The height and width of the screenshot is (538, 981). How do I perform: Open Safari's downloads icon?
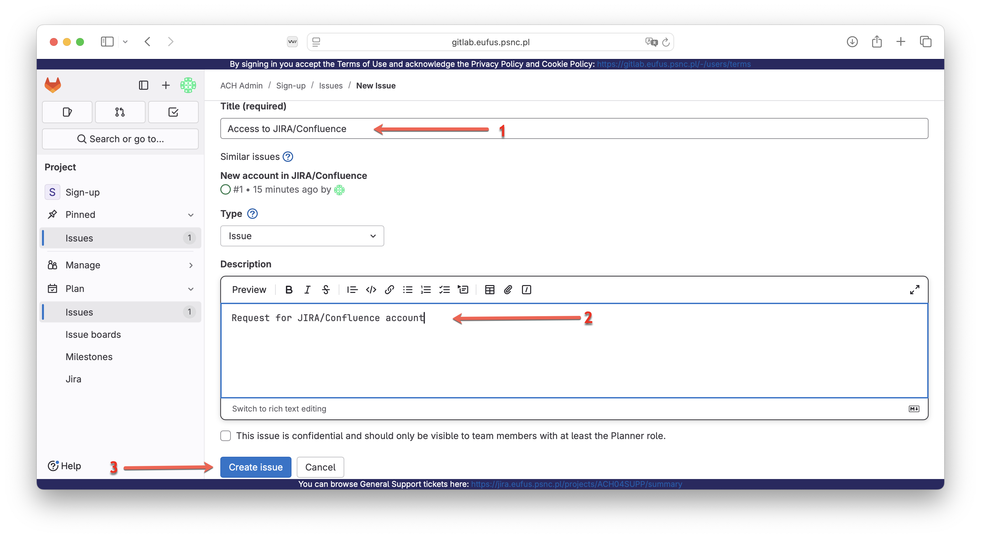click(852, 42)
